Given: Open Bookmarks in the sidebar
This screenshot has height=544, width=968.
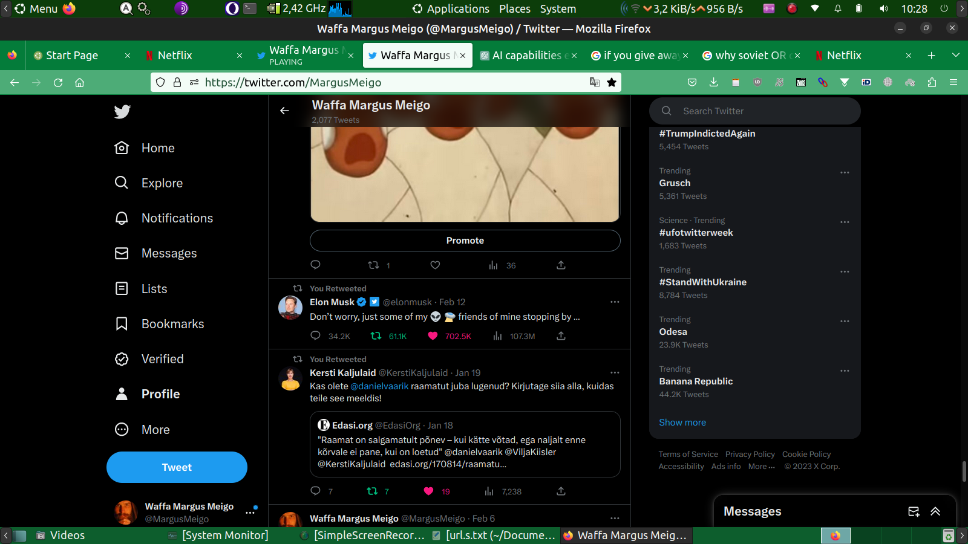Looking at the screenshot, I should click(x=160, y=324).
